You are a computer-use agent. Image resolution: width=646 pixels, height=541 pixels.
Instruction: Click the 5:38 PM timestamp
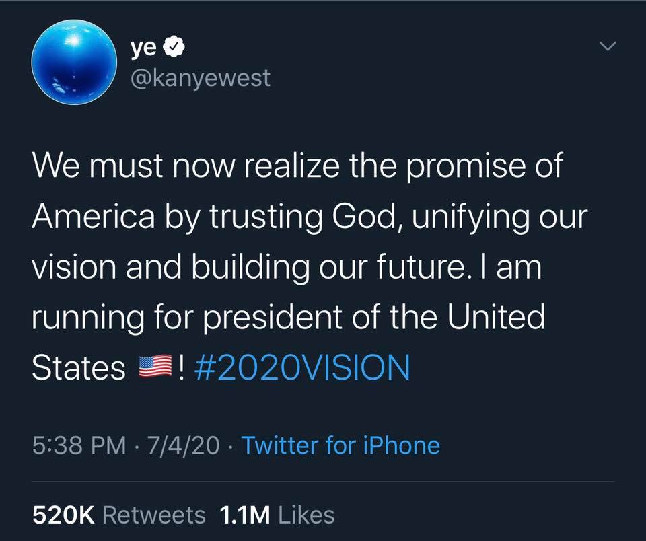tap(79, 445)
